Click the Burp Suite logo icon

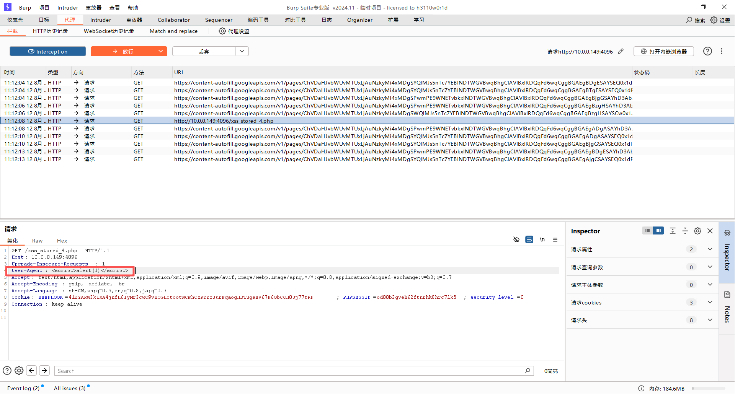click(8, 7)
